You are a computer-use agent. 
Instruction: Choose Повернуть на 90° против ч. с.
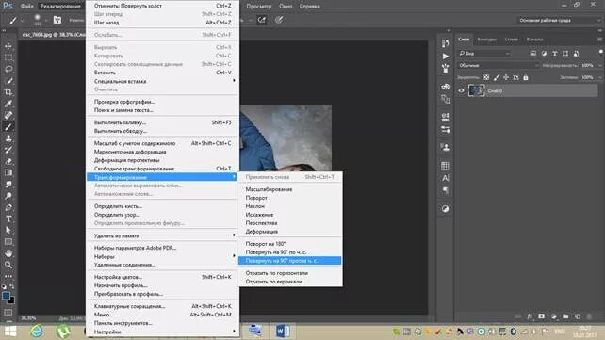pyautogui.click(x=289, y=261)
